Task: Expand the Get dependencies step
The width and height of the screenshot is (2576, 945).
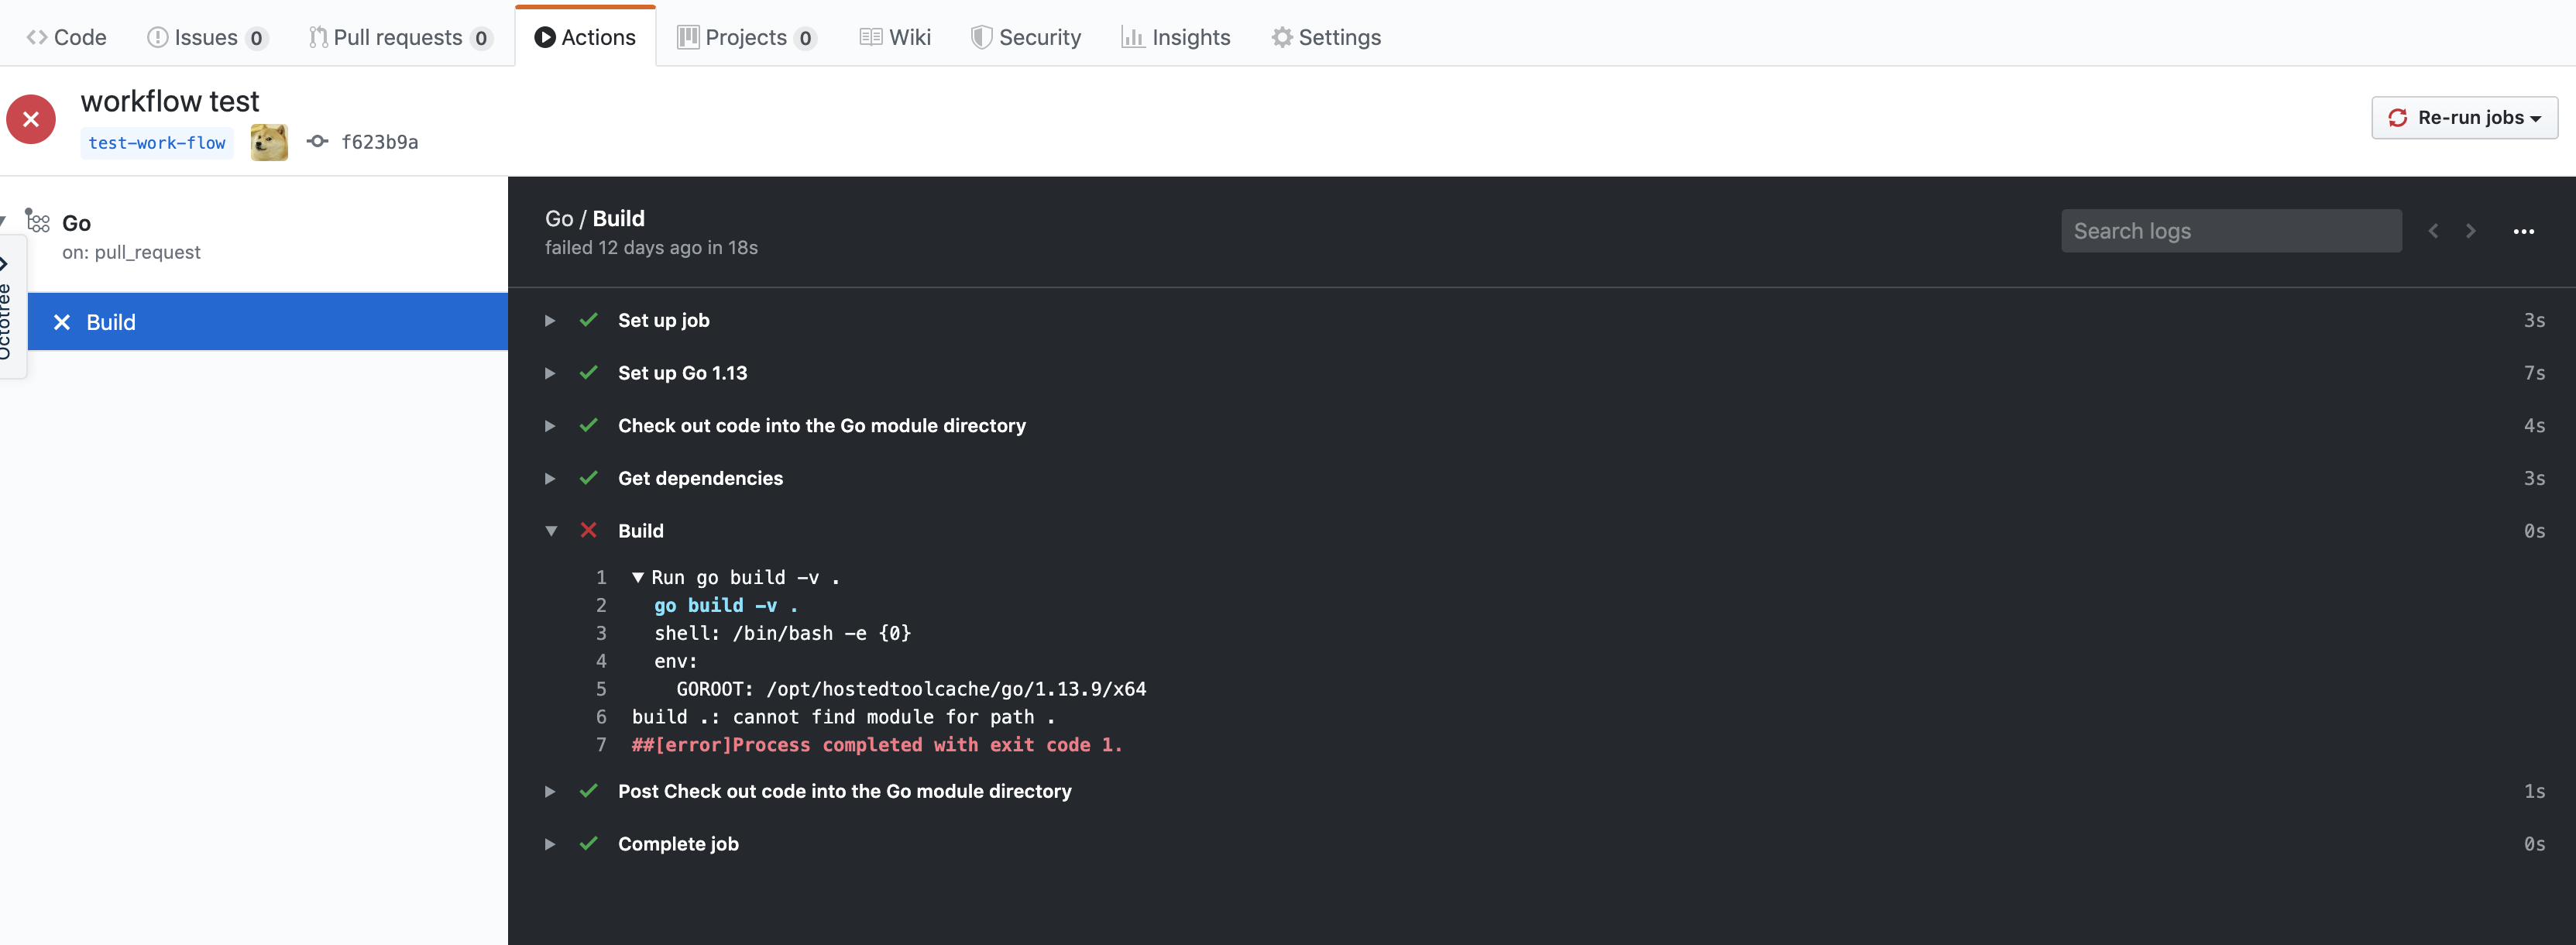Action: point(550,478)
